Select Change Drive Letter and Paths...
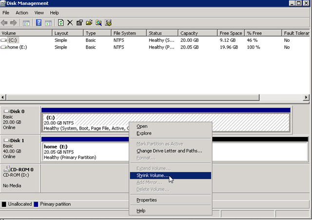 point(171,151)
